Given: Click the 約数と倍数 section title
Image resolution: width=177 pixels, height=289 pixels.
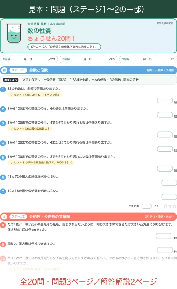Looking at the screenshot, I should (x=38, y=70).
